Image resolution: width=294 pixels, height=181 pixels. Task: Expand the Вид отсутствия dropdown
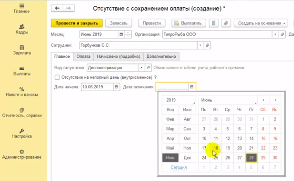click(141, 68)
